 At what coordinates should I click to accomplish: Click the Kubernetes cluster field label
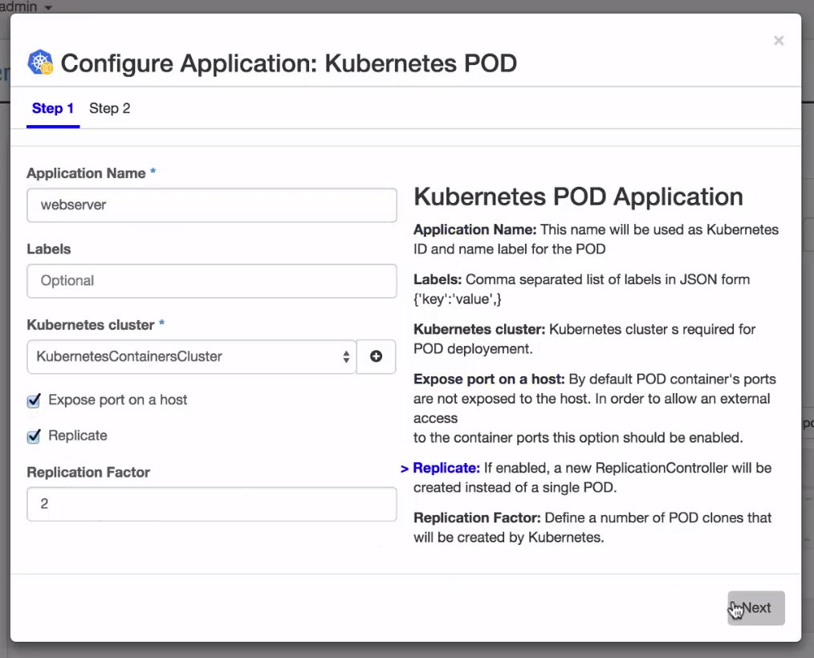click(x=92, y=325)
